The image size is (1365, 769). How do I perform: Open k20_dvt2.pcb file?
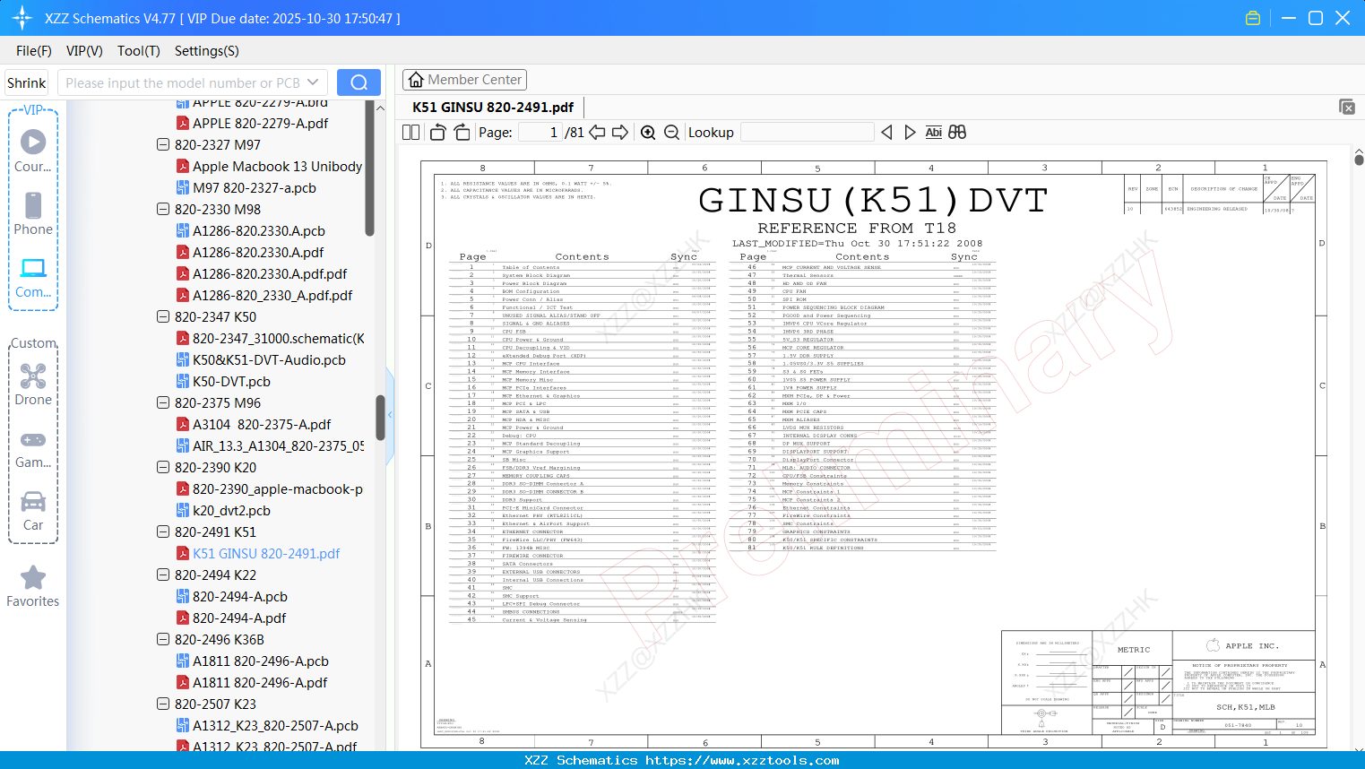231,511
